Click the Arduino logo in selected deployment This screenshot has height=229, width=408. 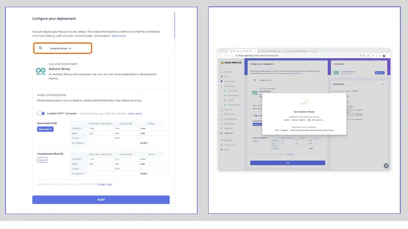pos(40,71)
